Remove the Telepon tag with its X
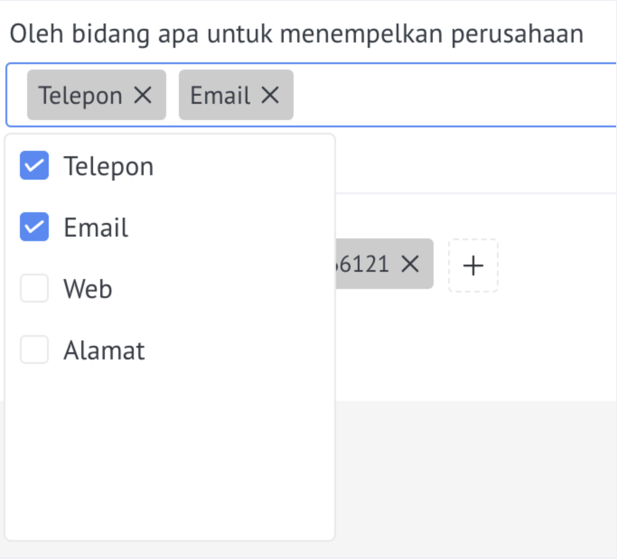Viewport: 617px width, 559px height. 143,95
